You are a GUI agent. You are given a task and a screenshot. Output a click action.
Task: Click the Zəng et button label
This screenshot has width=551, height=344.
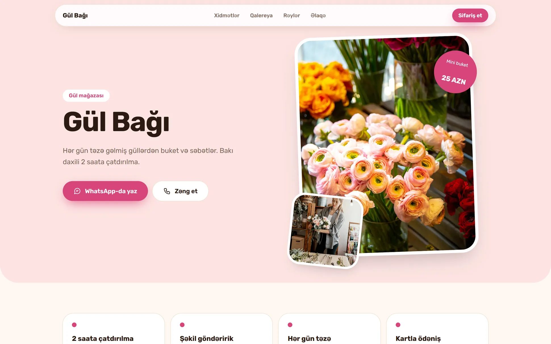pyautogui.click(x=186, y=191)
